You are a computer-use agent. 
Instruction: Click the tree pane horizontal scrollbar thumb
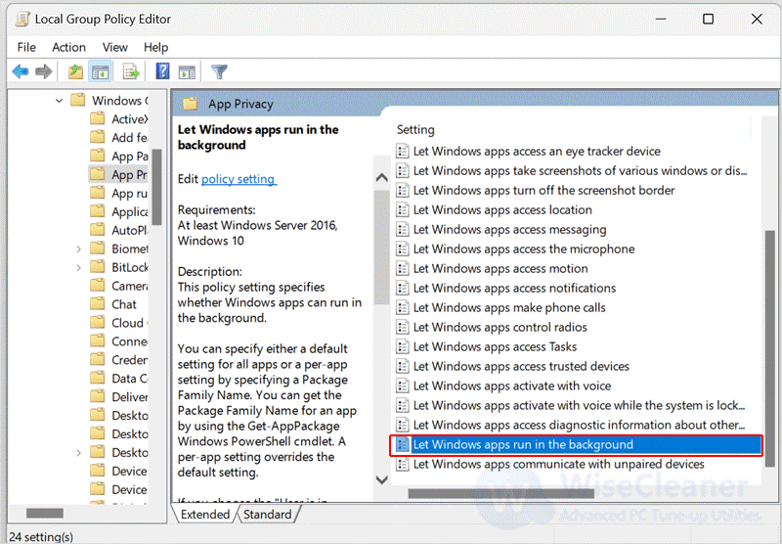coord(45,513)
